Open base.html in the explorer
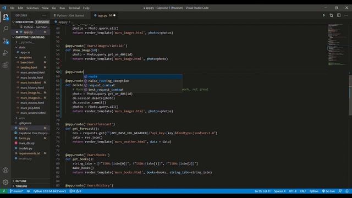This screenshot has width=352, height=198. [27, 62]
